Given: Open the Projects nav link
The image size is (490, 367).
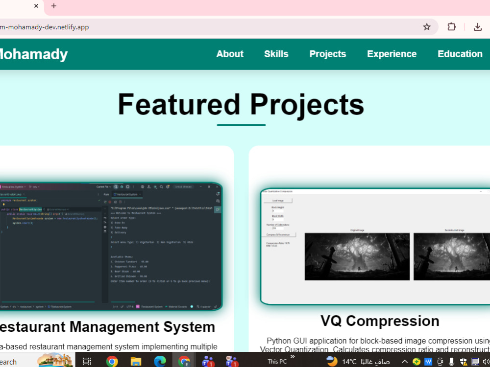Looking at the screenshot, I should 327,54.
